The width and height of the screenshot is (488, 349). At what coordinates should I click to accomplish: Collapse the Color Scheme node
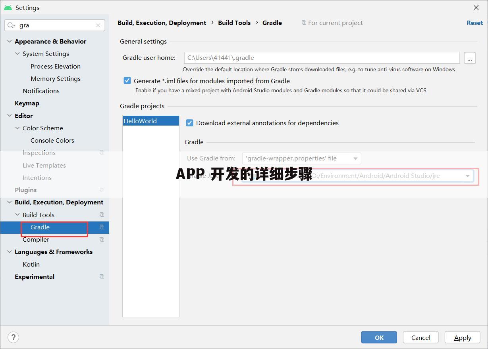(x=17, y=128)
